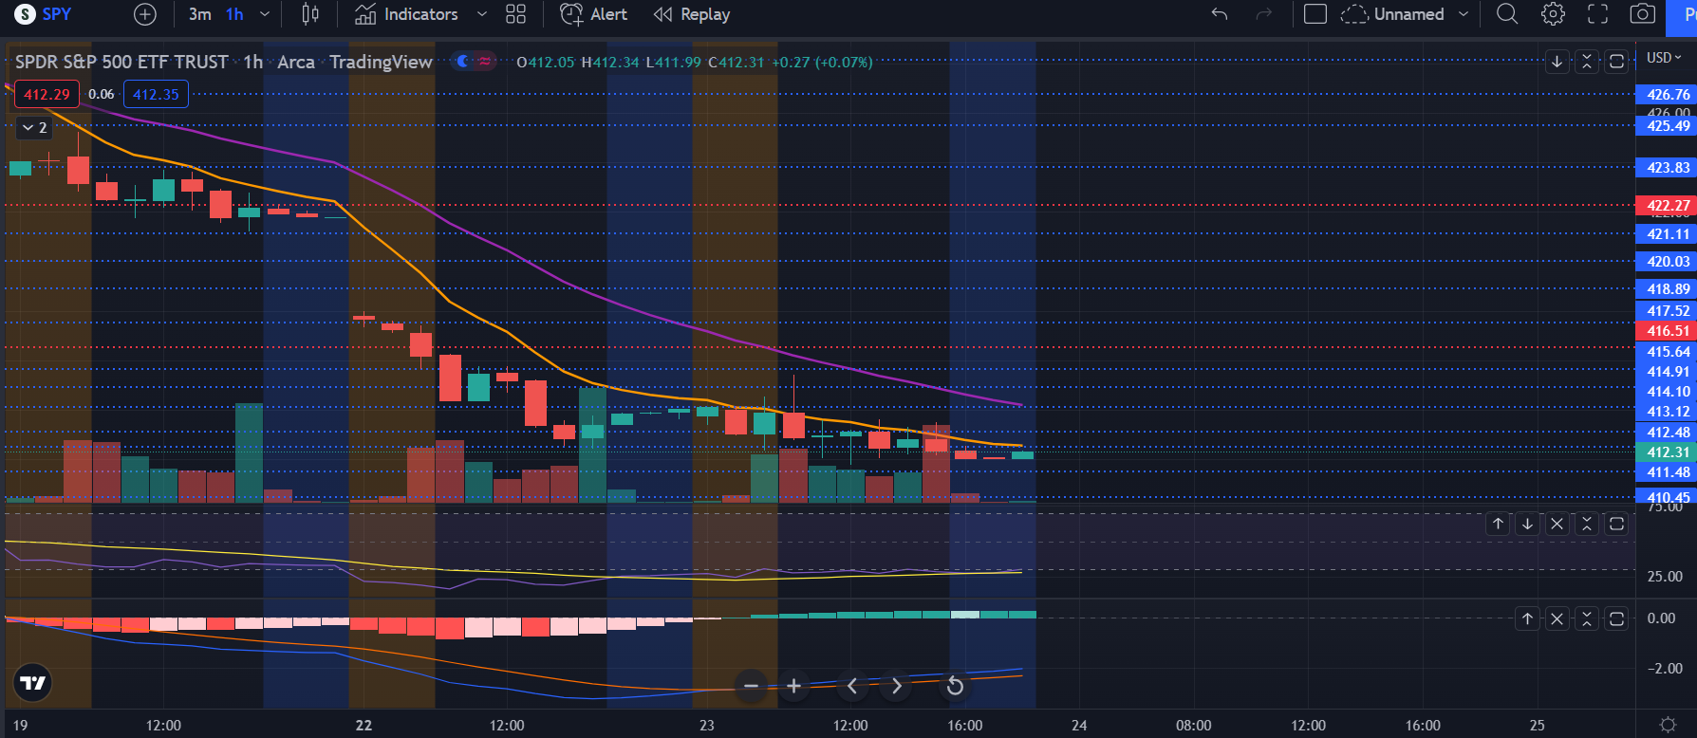Click the 426.76 price level label

[1667, 95]
